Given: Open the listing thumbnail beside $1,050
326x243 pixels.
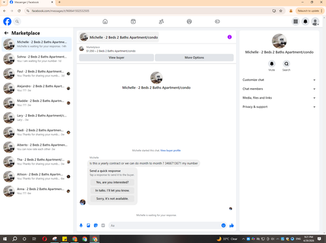Looking at the screenshot, I should (81, 49).
